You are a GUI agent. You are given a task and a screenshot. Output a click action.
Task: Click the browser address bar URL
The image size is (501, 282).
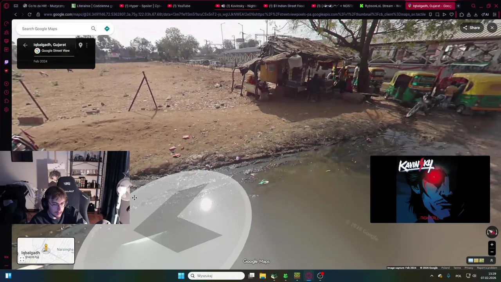click(235, 14)
